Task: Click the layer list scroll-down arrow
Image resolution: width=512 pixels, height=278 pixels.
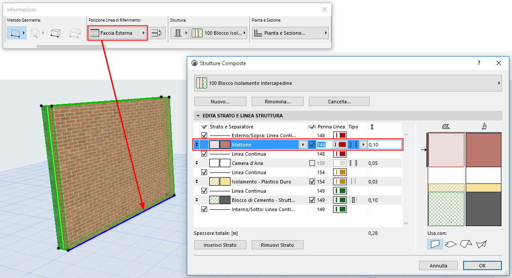Action: (x=406, y=223)
